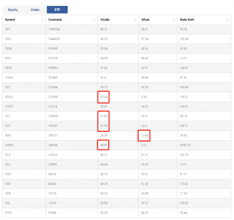Click HYG Daily Vol% value 111.01
The height and width of the screenshot is (220, 234).
[x=183, y=58]
